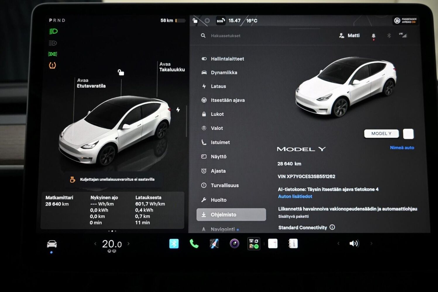Decrease volume with left arrow
438x292 pixels.
338,243
